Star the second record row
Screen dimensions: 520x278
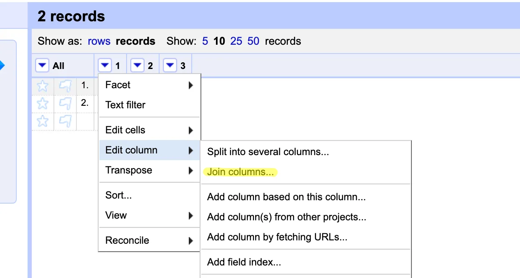click(x=43, y=103)
